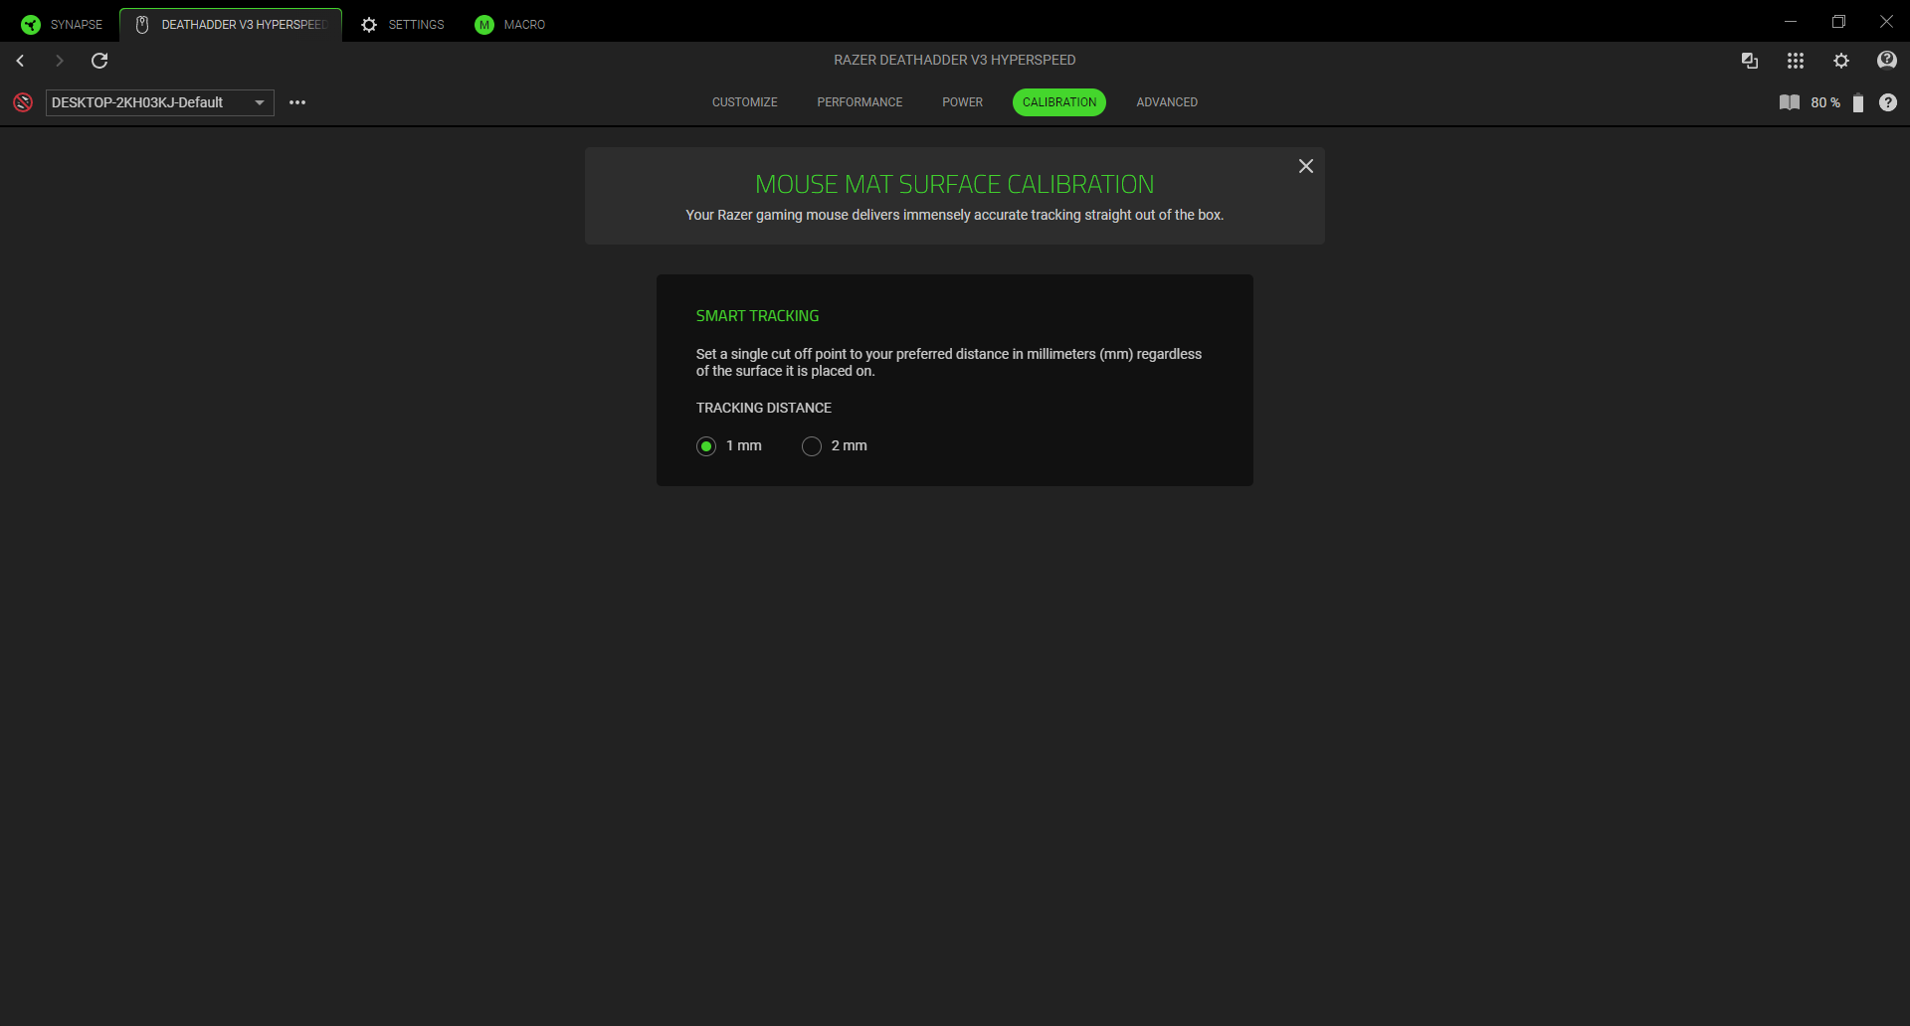
Task: Click the Razer Synapse logo icon
Action: pos(31,25)
